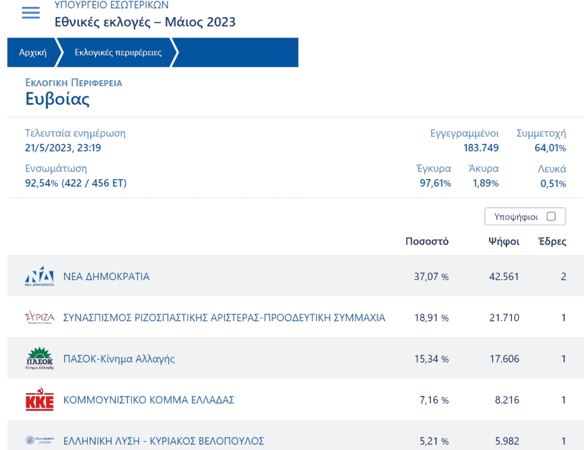Open the hamburger menu icon
The height and width of the screenshot is (450, 584).
31,13
